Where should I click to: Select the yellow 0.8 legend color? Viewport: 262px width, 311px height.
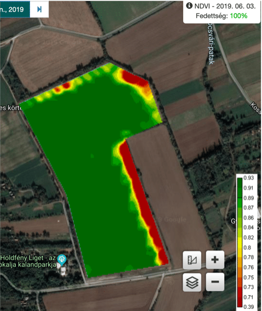(x=240, y=247)
